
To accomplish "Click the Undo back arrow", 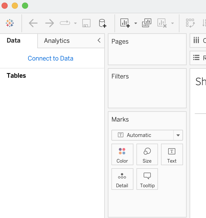I will click(x=33, y=23).
